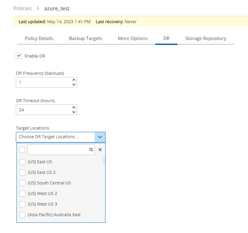Screen dimensions: 248x233
Task: Open the More Options tab
Action: tap(133, 38)
